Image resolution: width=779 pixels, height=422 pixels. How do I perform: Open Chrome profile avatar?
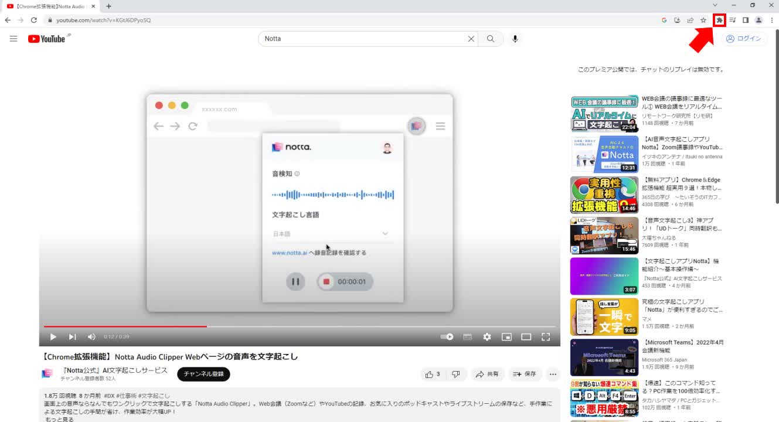click(x=758, y=20)
